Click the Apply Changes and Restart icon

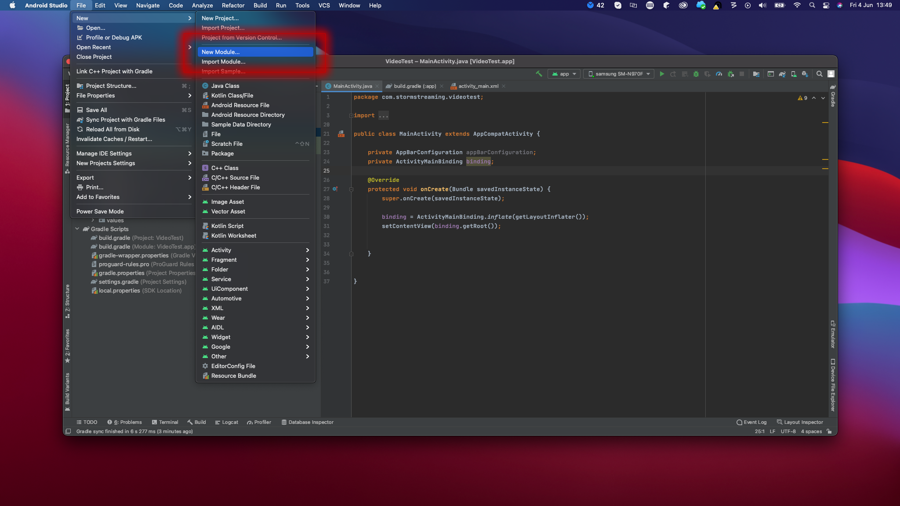(673, 74)
